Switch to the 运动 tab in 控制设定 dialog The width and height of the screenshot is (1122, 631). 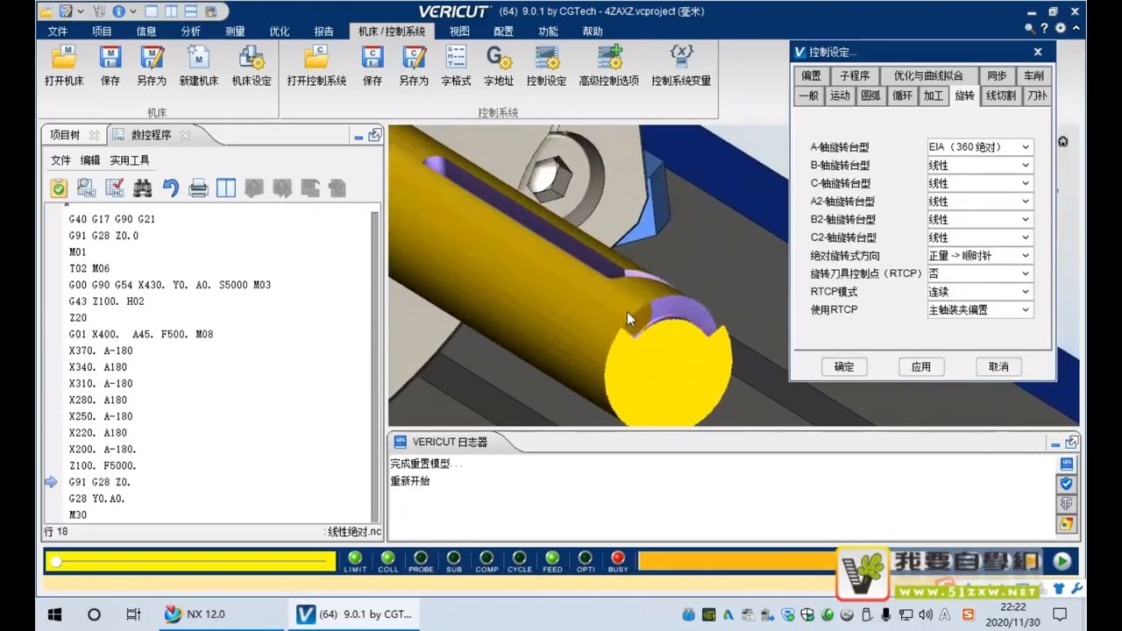point(840,96)
